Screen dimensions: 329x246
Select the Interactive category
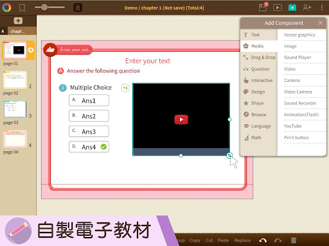click(259, 80)
